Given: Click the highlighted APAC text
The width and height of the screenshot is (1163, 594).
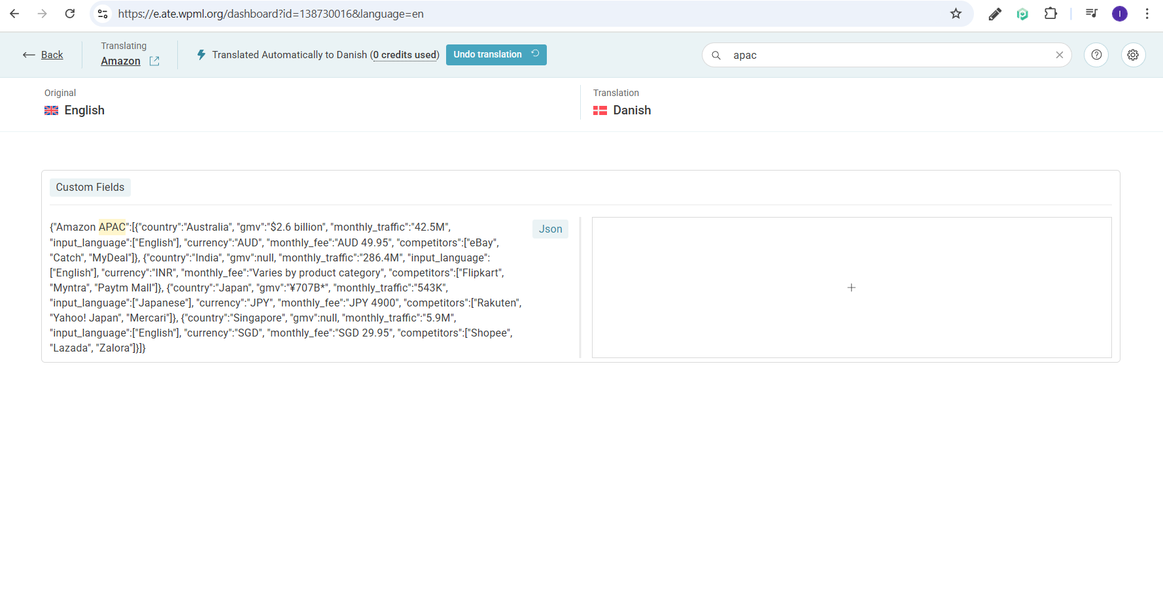Looking at the screenshot, I should click(112, 227).
